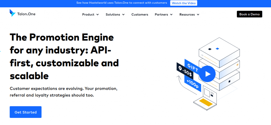Open the Resources dropdown arrow

tap(198, 15)
